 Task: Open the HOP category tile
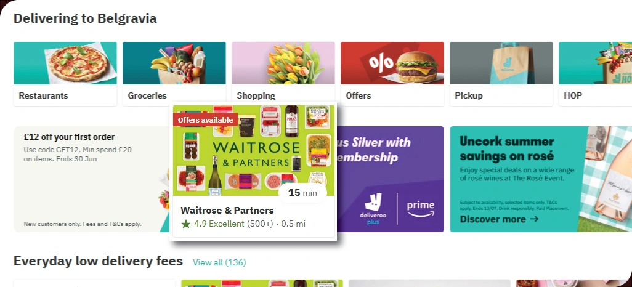595,74
